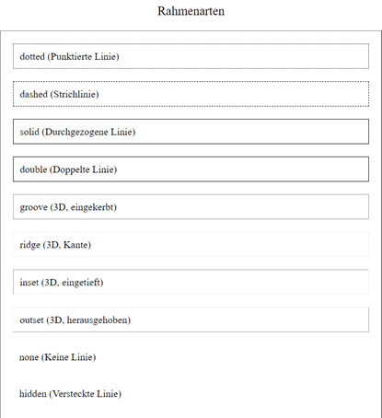Click the word 'outset'
The image size is (382, 418).
pos(31,320)
